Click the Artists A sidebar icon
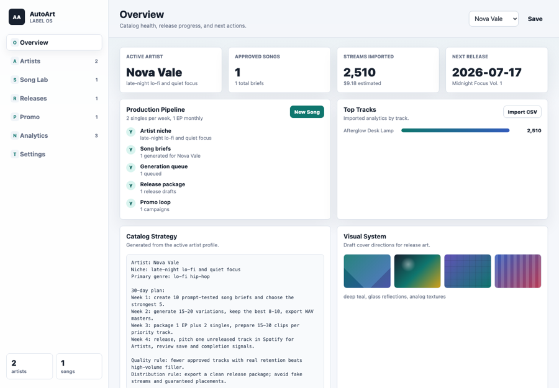 tap(15, 61)
